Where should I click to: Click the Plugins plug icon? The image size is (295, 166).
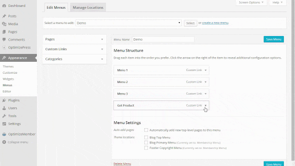click(x=4, y=101)
